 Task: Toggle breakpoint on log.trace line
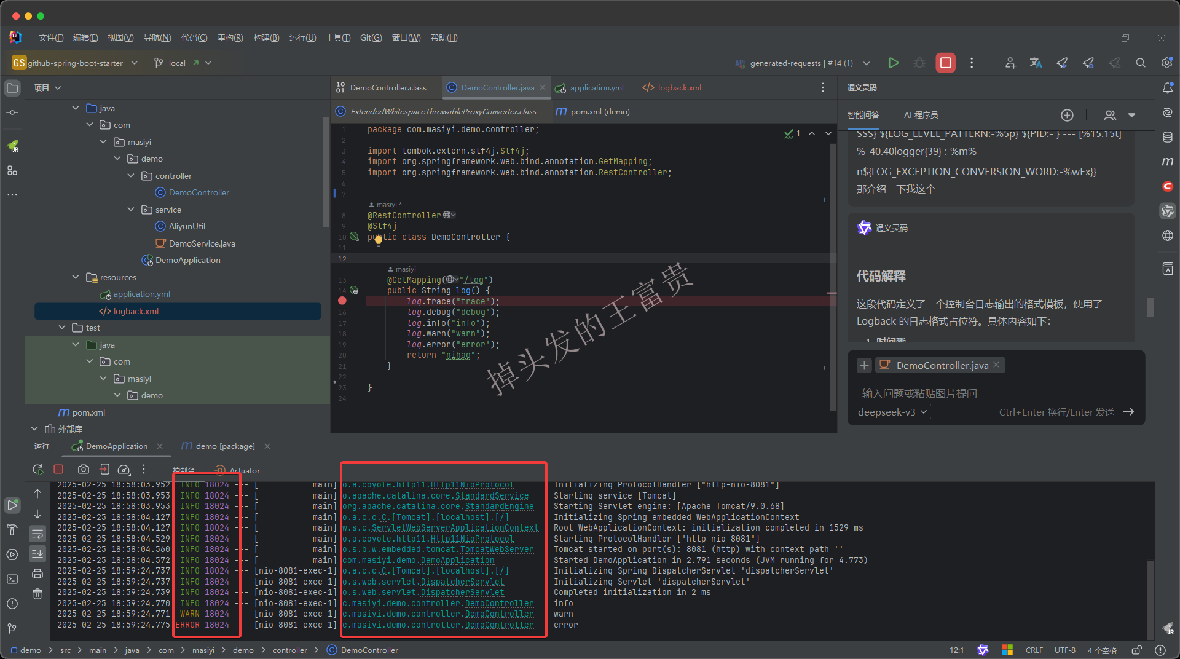point(342,301)
